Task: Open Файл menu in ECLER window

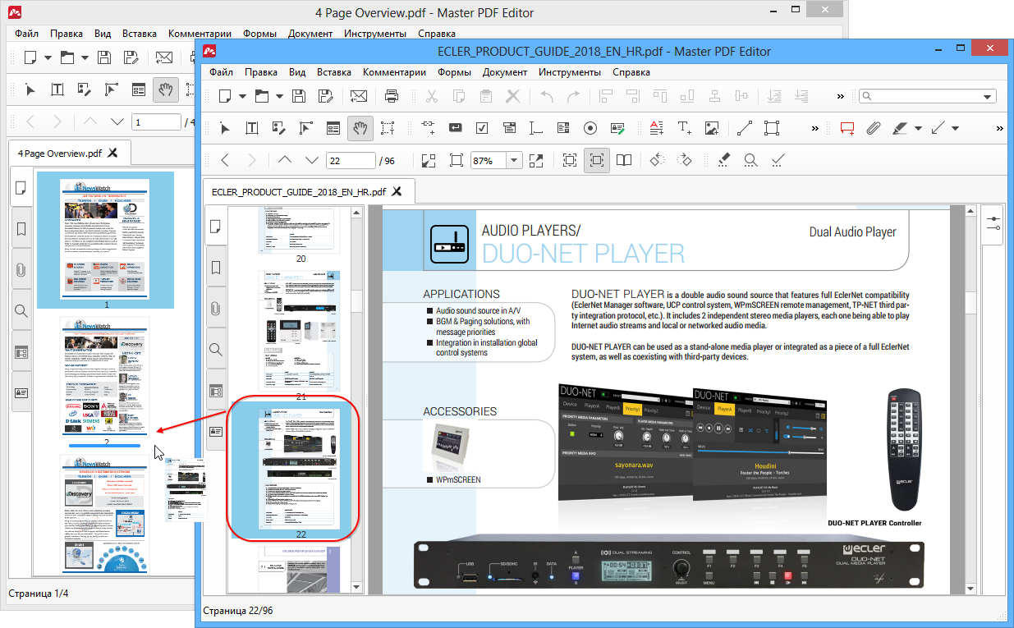Action: pyautogui.click(x=222, y=72)
